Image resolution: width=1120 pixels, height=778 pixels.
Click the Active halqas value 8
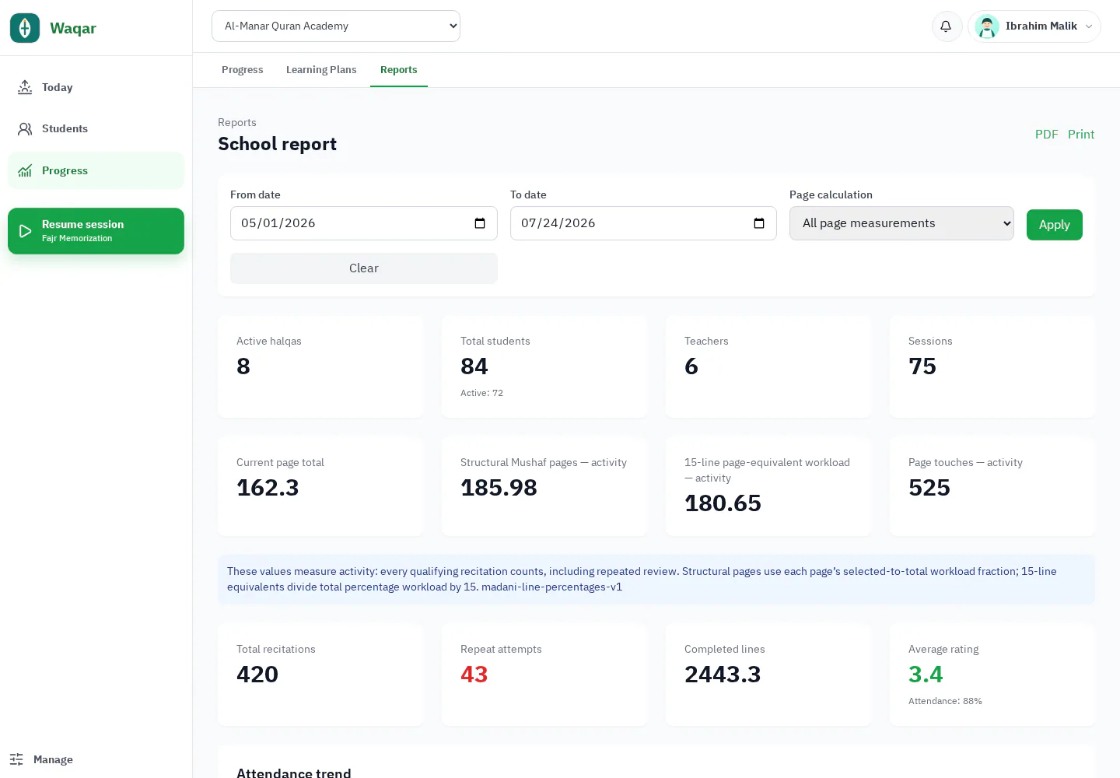point(243,366)
